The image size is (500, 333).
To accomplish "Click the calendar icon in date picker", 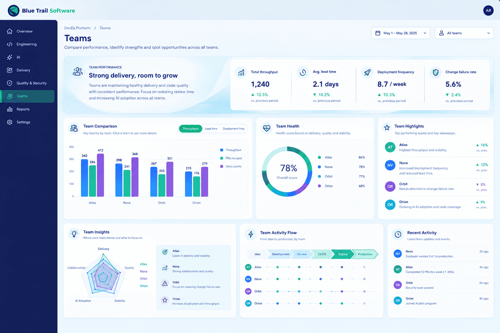I will (x=378, y=33).
